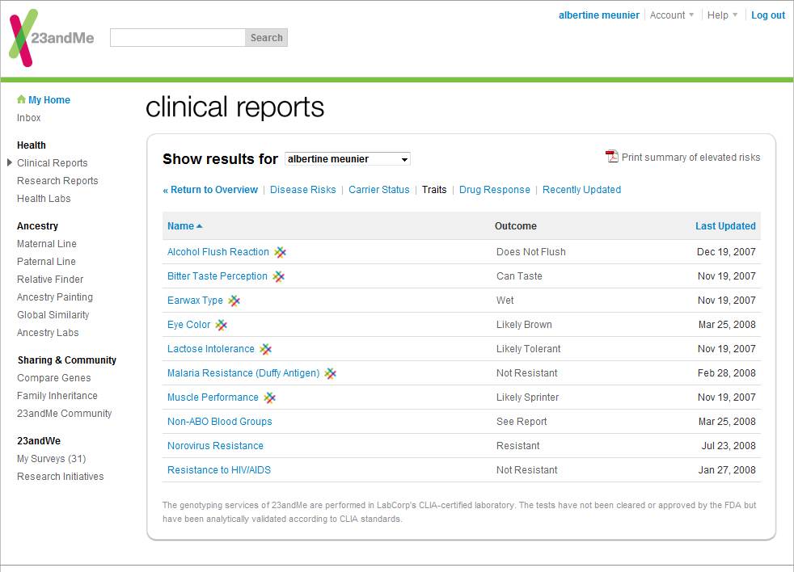This screenshot has width=794, height=572.
Task: Return to Overview link
Action: 210,190
